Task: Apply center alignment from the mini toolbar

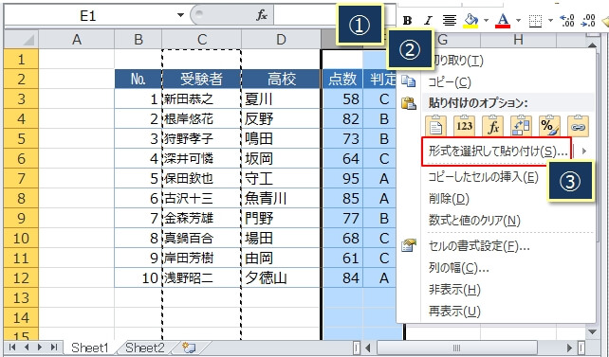Action: coord(450,20)
